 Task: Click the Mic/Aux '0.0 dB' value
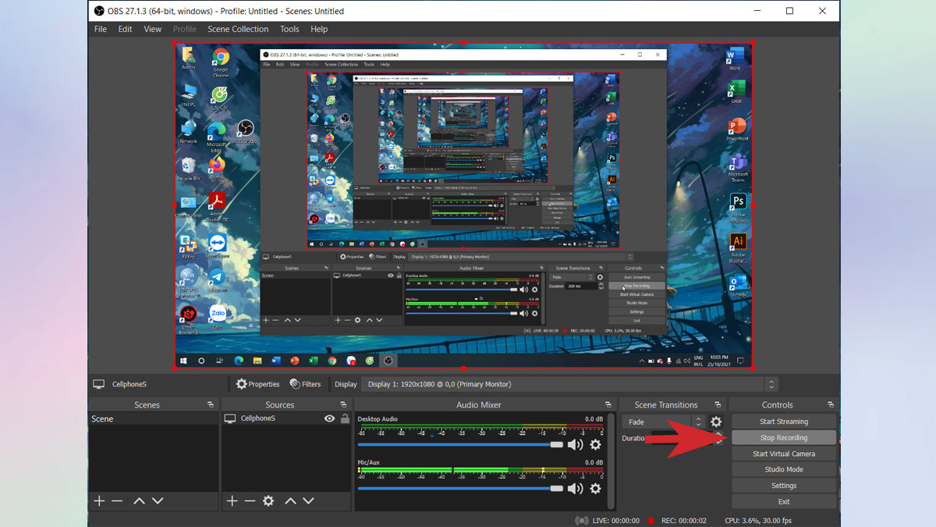[x=594, y=463]
